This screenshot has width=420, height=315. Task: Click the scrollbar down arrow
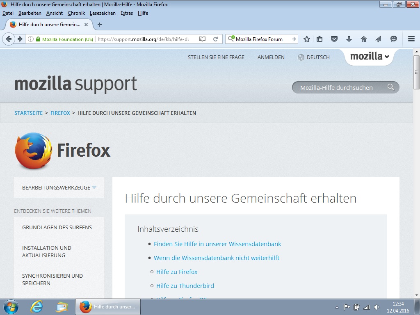(x=417, y=295)
